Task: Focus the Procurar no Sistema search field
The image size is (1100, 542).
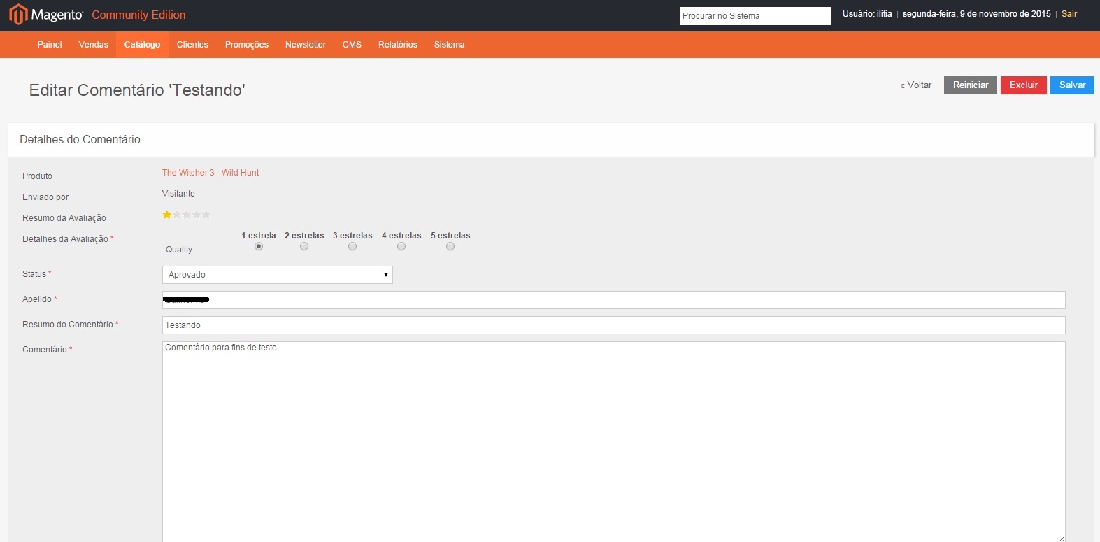Action: [x=756, y=16]
